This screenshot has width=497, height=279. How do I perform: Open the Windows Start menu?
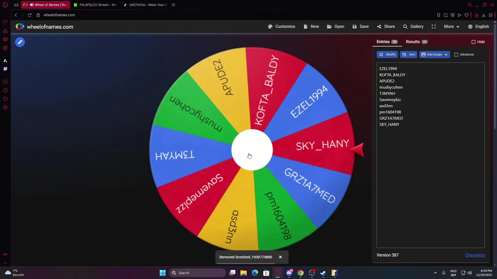pyautogui.click(x=162, y=273)
